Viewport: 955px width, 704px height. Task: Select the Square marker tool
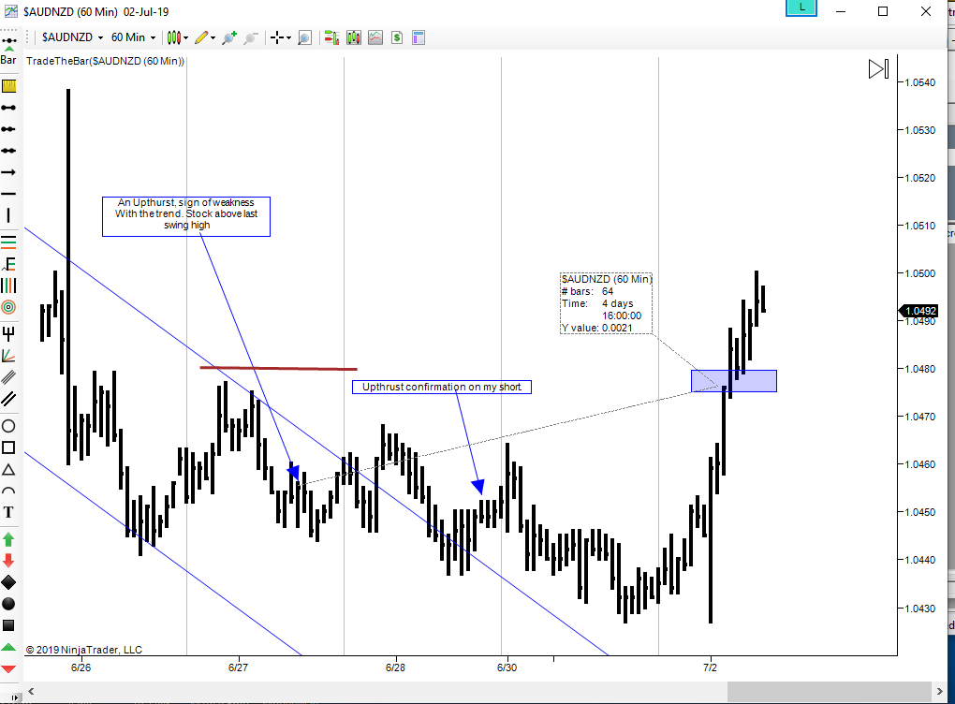pos(8,625)
